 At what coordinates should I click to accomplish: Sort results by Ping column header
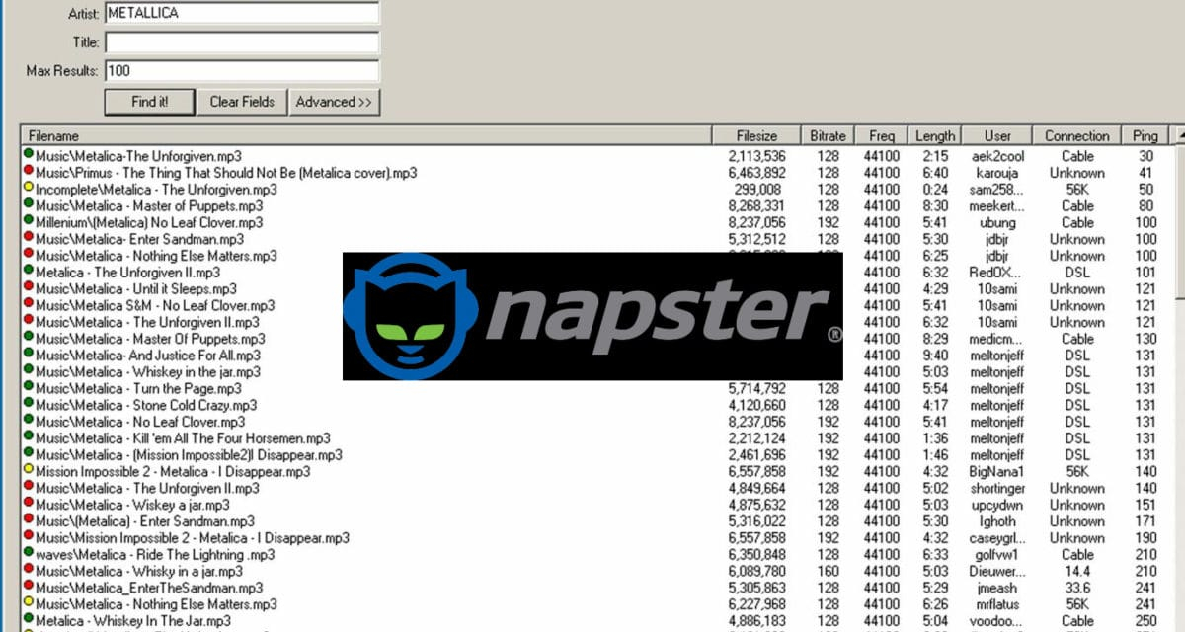click(1145, 136)
